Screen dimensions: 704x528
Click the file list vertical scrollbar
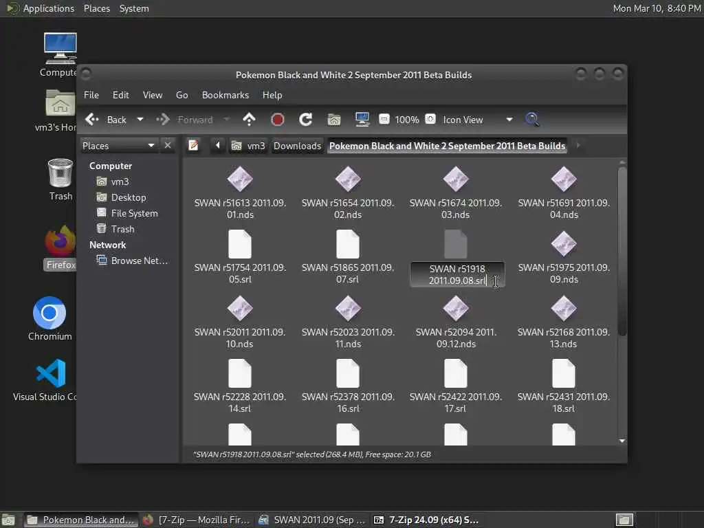point(621,252)
